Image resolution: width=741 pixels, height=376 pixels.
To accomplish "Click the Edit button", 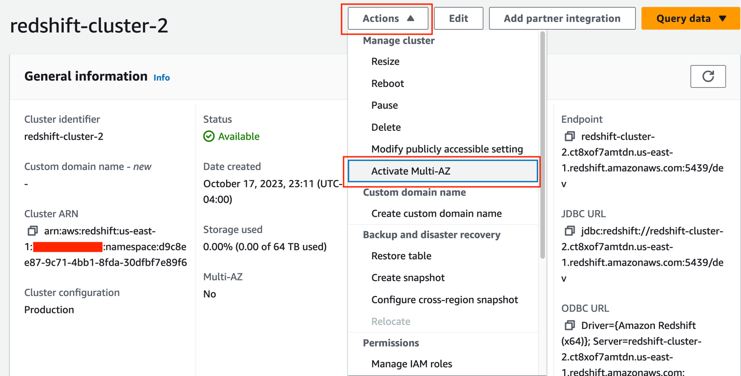I will click(458, 19).
